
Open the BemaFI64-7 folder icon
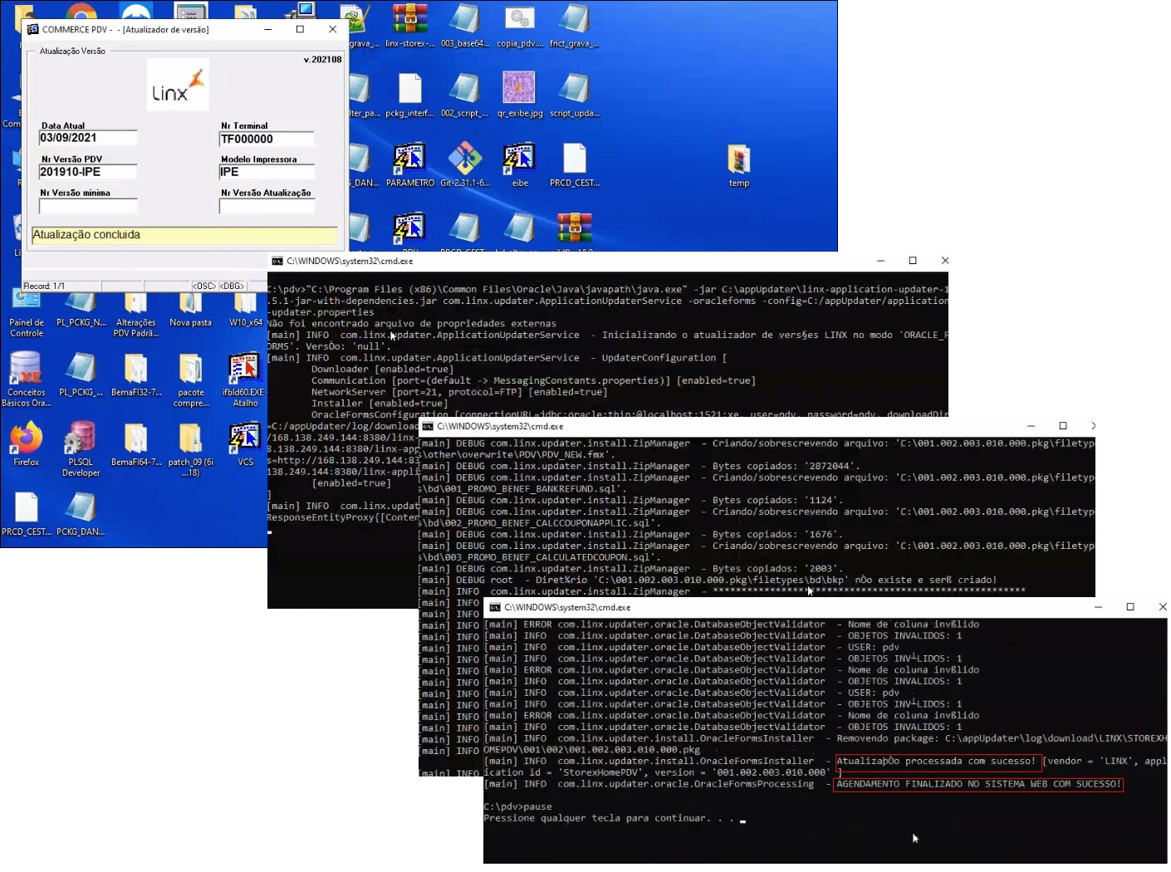pos(135,444)
